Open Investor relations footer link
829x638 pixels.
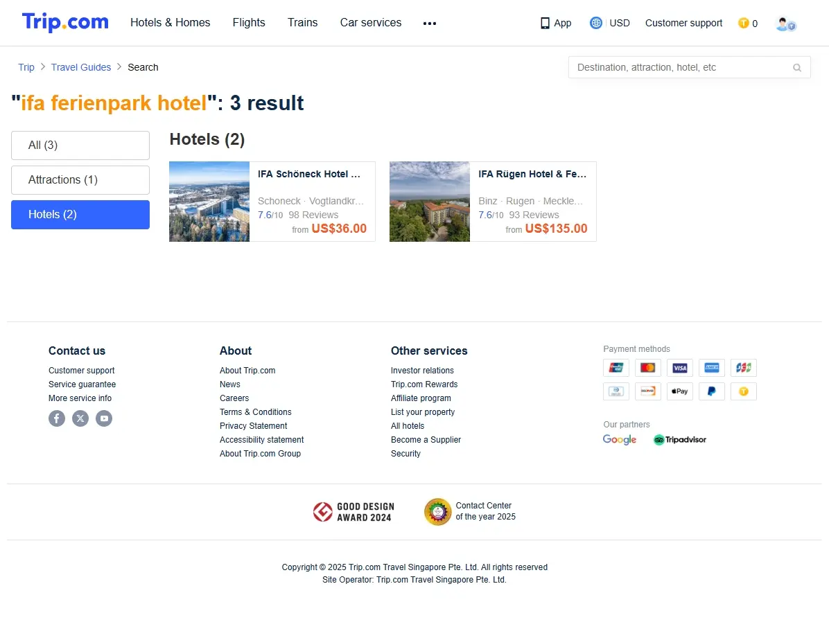point(422,371)
